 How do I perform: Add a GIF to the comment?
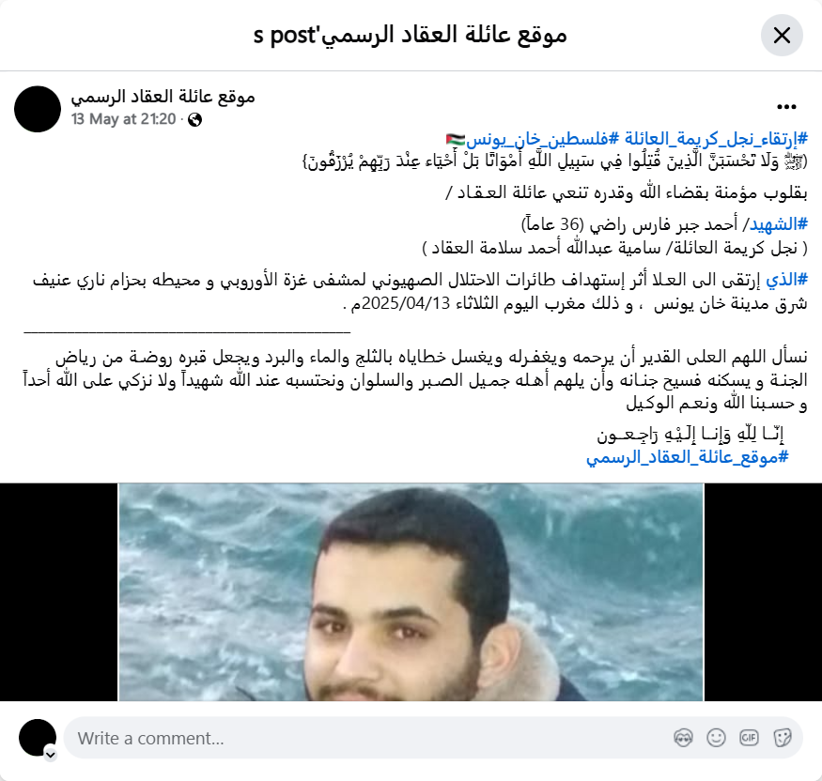pos(749,738)
